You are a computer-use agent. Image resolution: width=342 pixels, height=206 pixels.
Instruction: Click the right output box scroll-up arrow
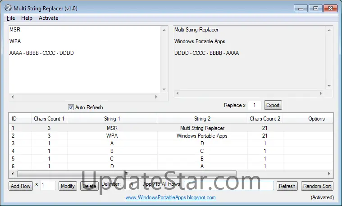click(x=329, y=30)
